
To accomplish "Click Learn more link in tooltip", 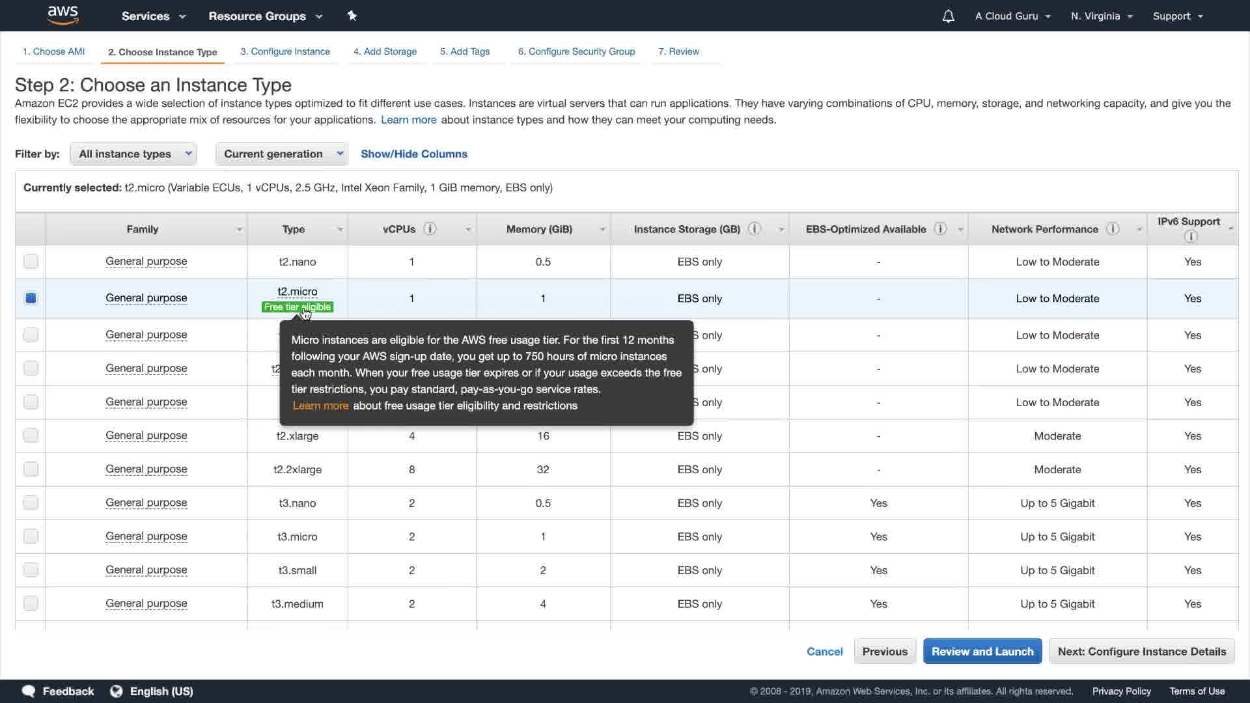I will pyautogui.click(x=320, y=406).
